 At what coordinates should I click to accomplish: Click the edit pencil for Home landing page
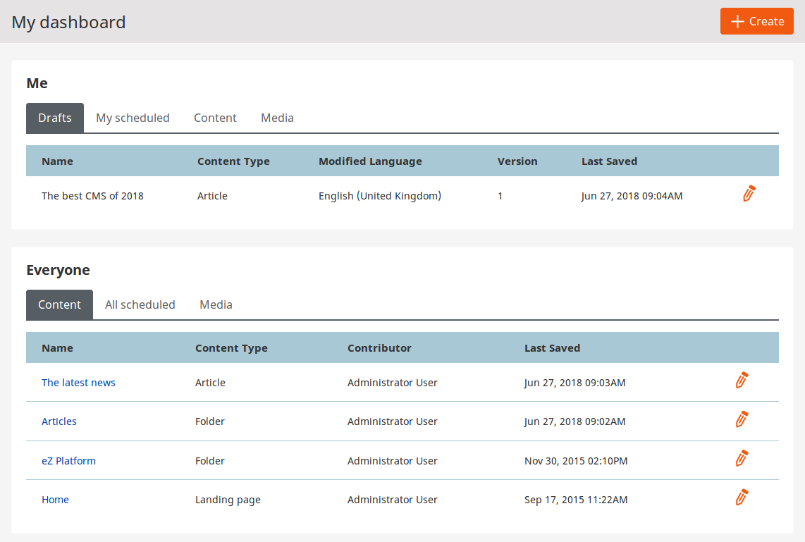click(742, 498)
